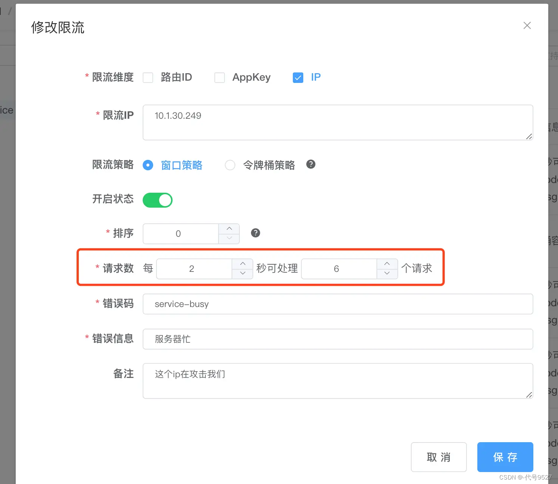Decrease the seconds value with down arrow
This screenshot has height=484, width=558.
(x=243, y=274)
